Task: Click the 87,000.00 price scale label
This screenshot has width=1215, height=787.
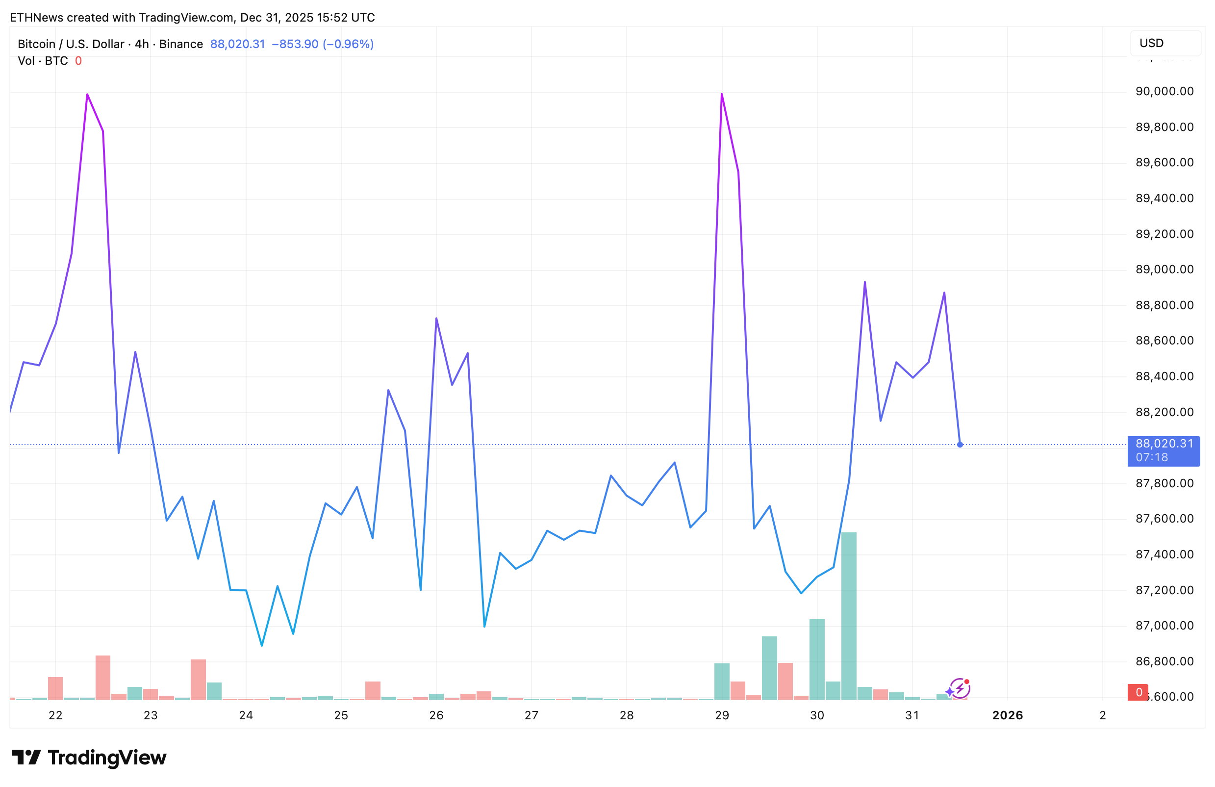Action: 1164,626
